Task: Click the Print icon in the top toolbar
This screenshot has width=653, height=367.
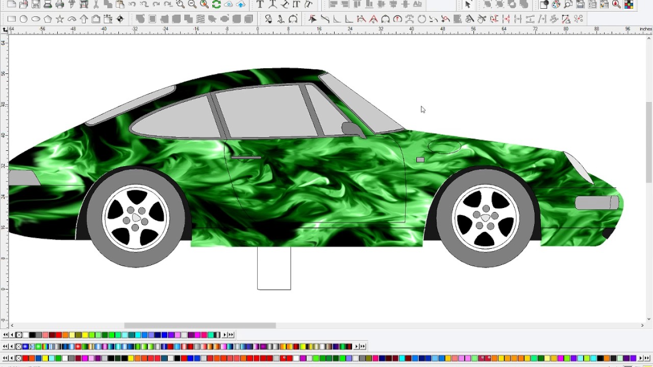Action: click(x=60, y=4)
